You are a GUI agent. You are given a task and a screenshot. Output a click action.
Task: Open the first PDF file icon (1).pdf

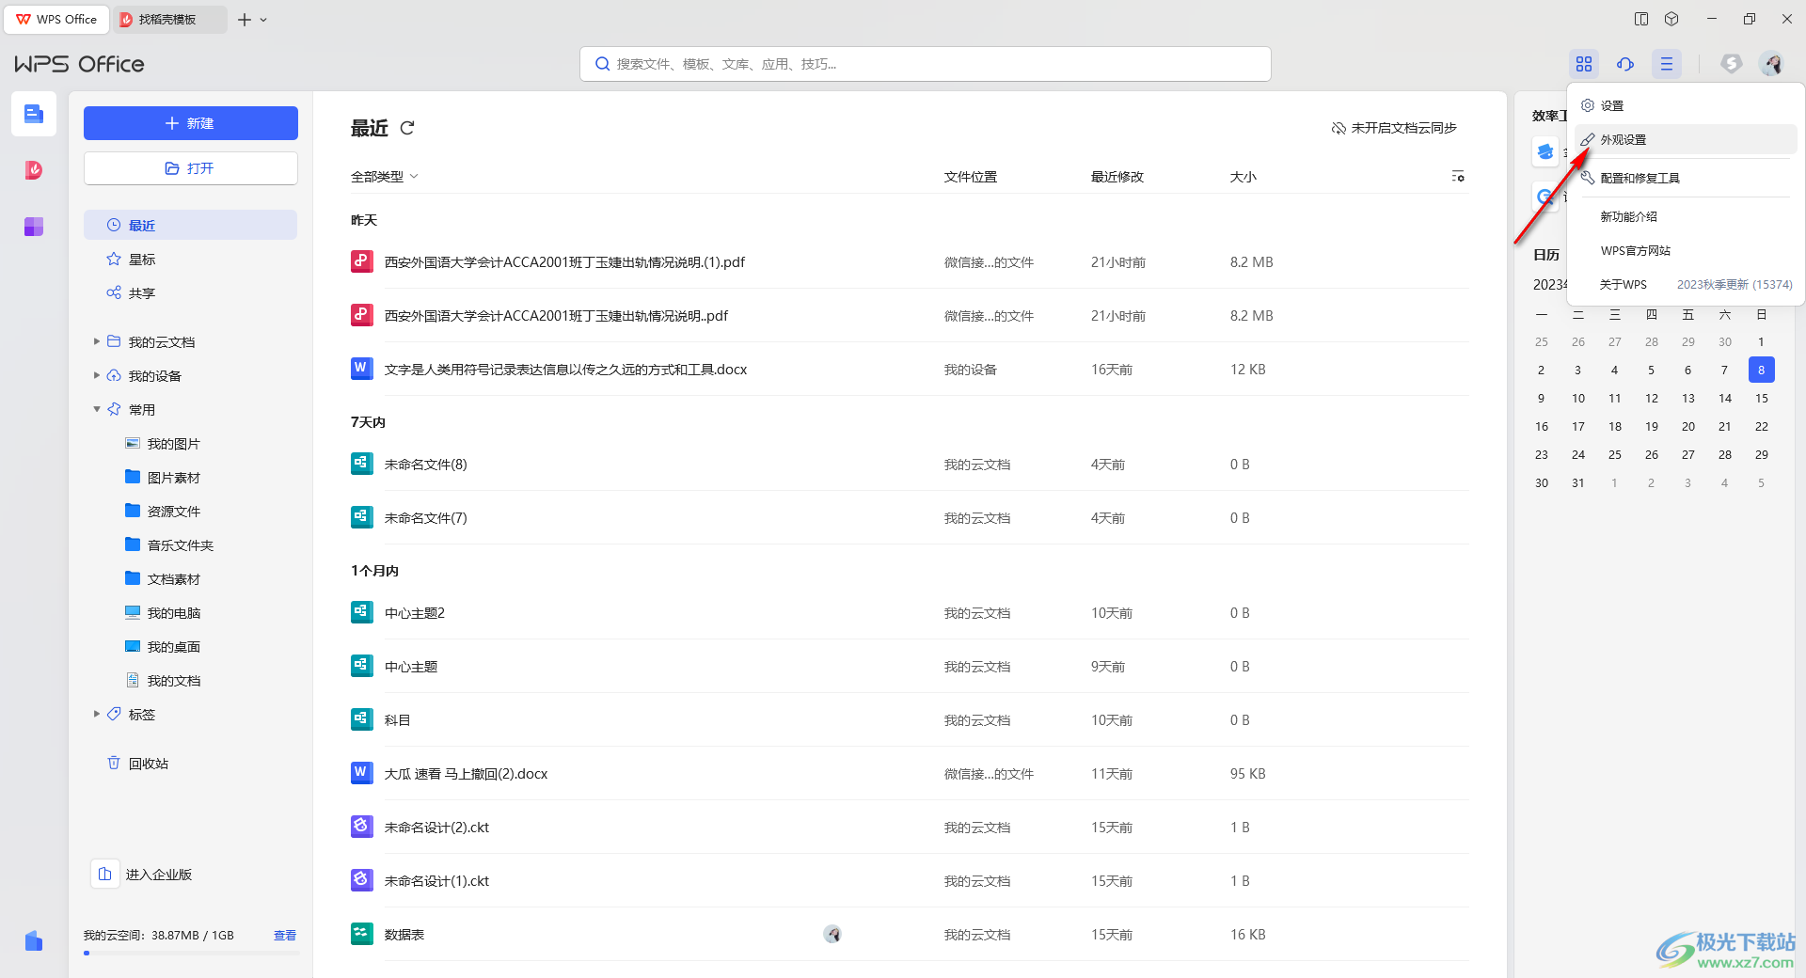(362, 261)
